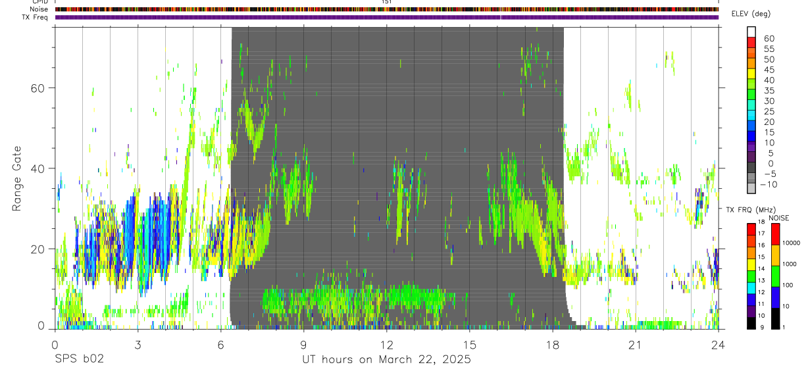Image resolution: width=808 pixels, height=373 pixels.
Task: Click the '45' label on ELEV colorbar
Action: 769,70
